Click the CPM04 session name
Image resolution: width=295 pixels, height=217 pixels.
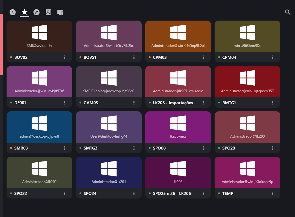click(x=229, y=57)
